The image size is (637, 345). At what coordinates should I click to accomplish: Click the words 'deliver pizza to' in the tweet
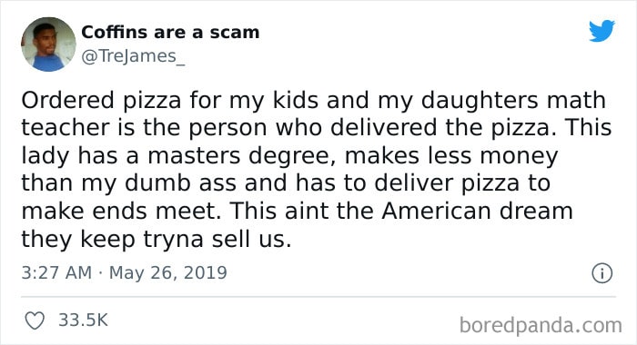462,183
